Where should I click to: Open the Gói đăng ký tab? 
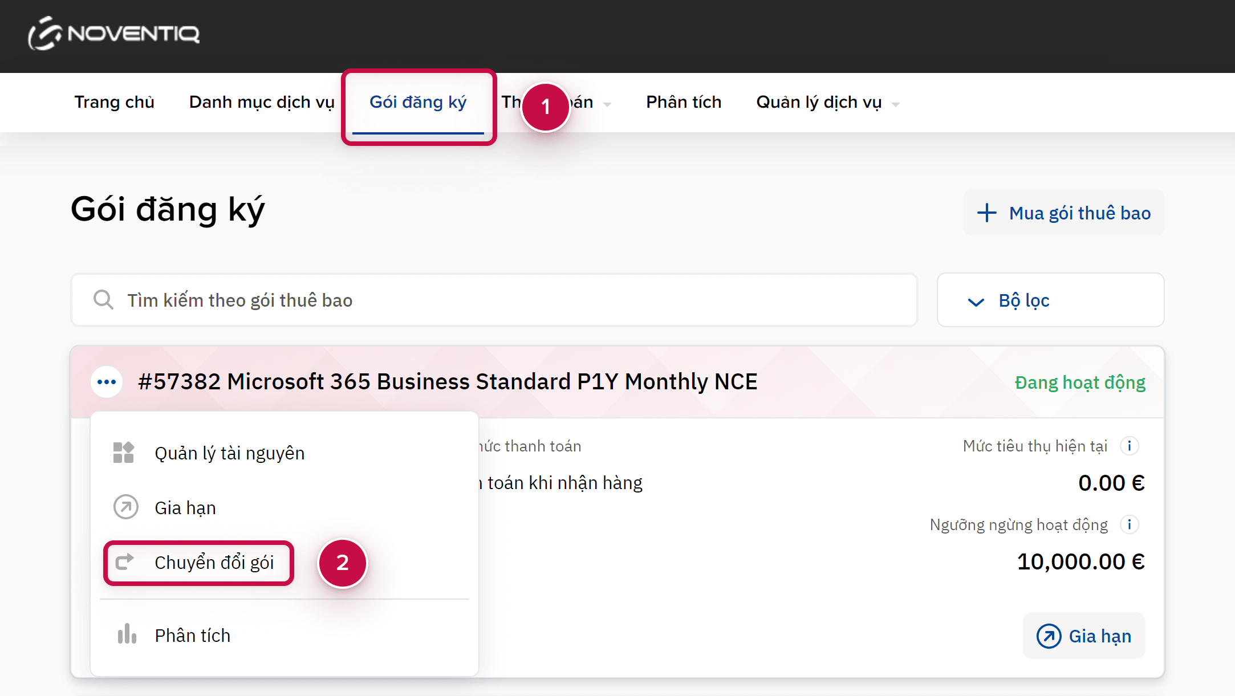(x=418, y=102)
